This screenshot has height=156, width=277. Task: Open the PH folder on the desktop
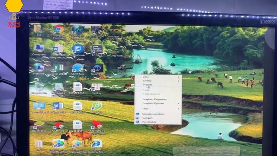click(x=38, y=30)
